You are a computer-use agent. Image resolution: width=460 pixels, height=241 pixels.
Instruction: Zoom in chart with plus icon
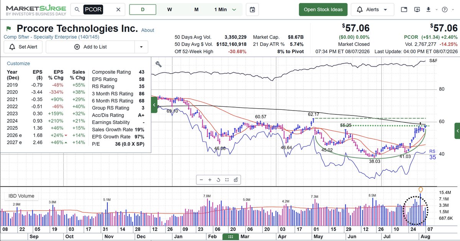click(x=210, y=180)
